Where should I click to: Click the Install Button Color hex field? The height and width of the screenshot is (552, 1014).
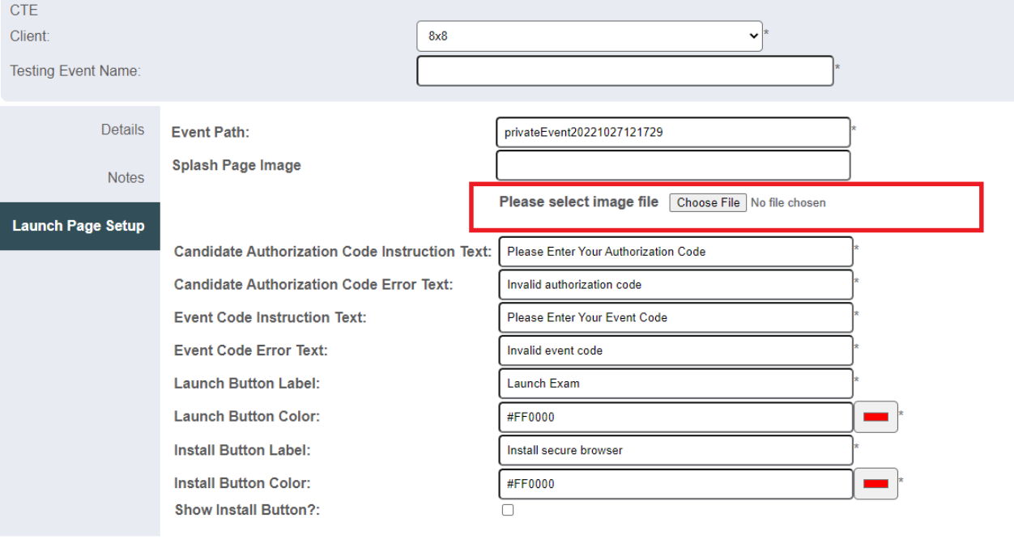click(675, 484)
